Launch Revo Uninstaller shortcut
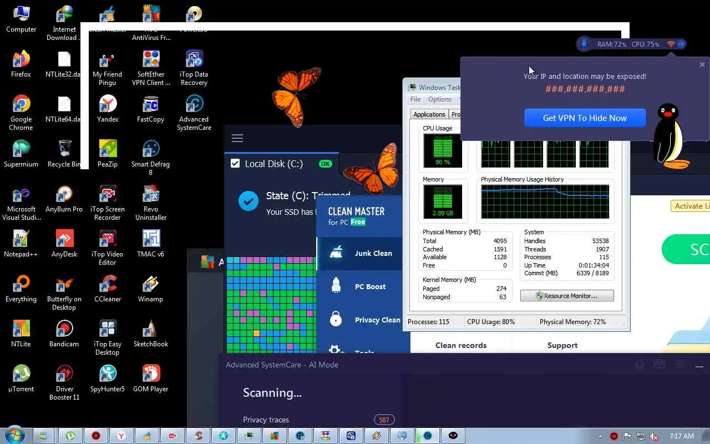The width and height of the screenshot is (710, 444). [151, 203]
